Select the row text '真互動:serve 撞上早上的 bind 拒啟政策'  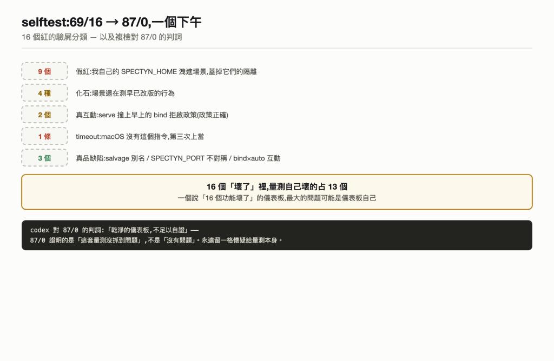coord(136,115)
